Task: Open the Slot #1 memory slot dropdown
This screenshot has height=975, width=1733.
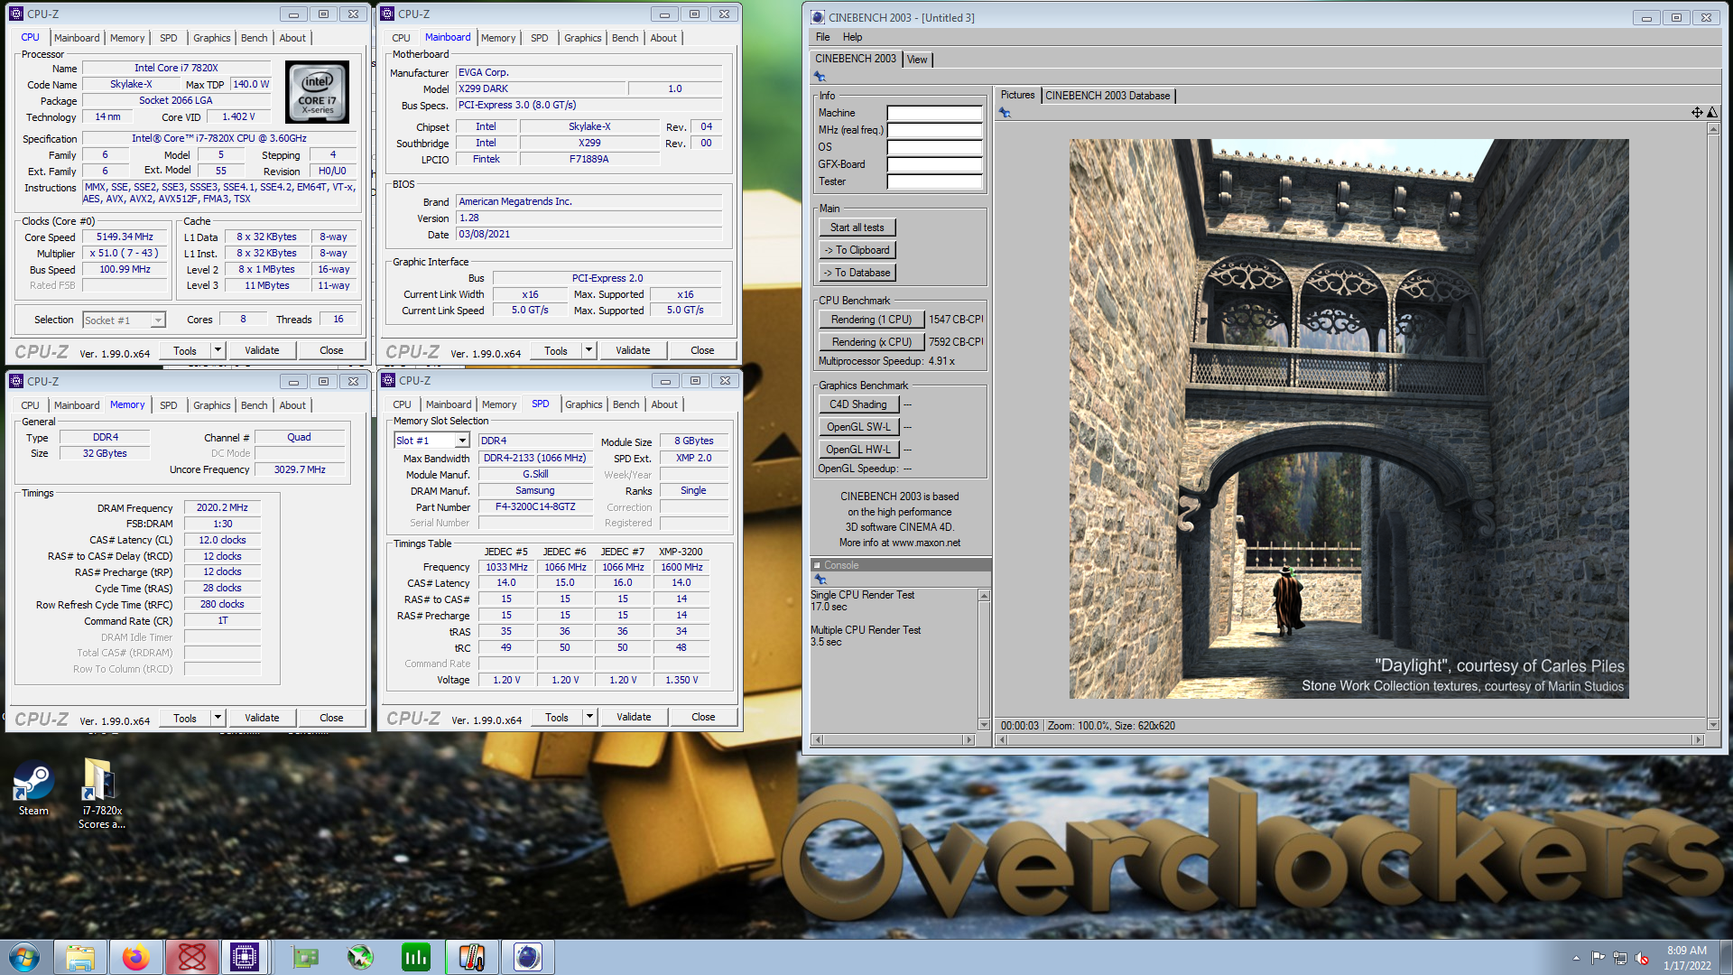Action: (x=462, y=441)
